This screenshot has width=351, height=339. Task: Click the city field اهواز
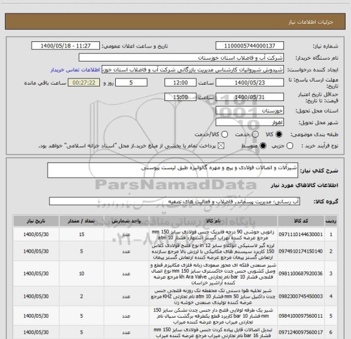(250, 122)
